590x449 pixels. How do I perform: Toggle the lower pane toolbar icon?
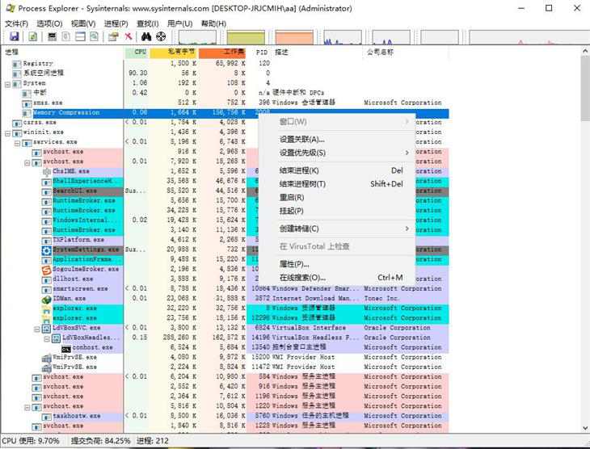(x=80, y=36)
